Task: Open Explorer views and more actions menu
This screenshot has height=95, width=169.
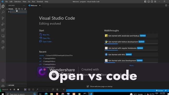Action: (24, 6)
